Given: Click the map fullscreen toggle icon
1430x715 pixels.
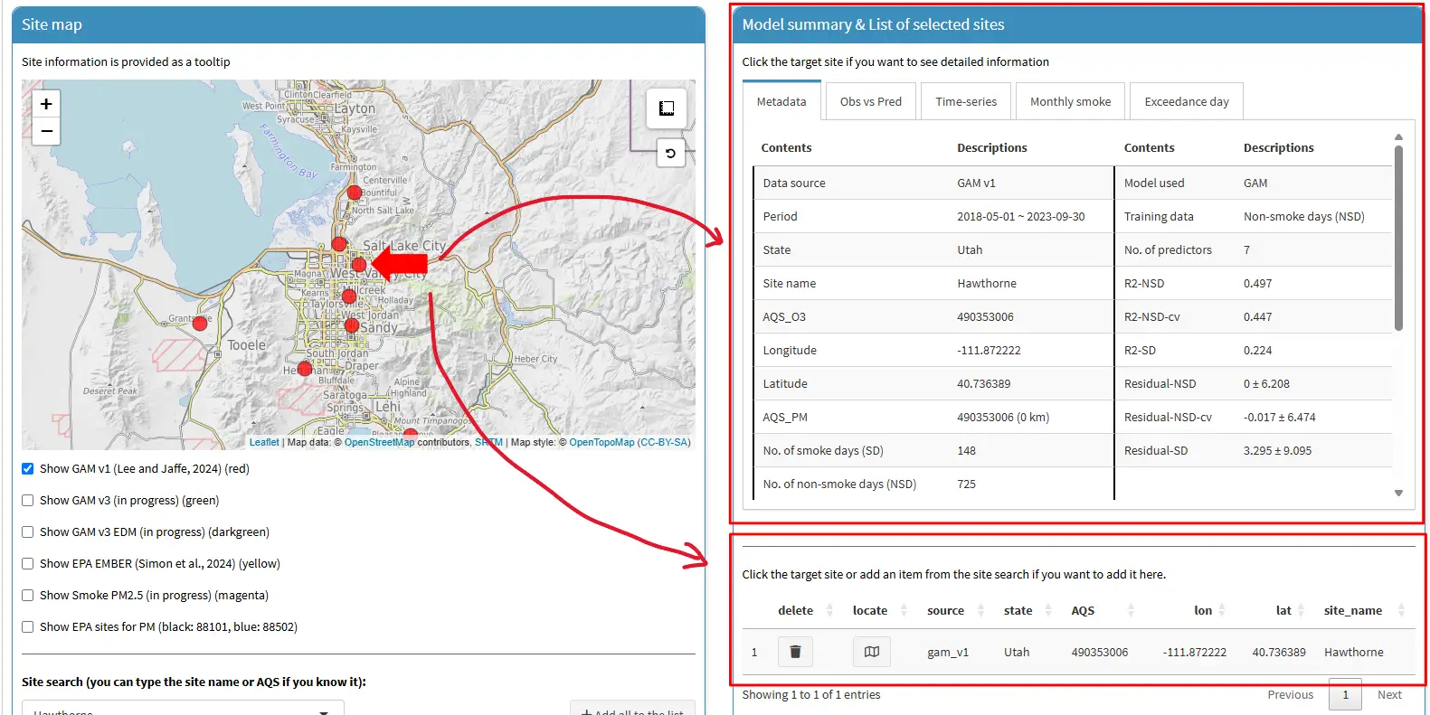Looking at the screenshot, I should pyautogui.click(x=667, y=108).
